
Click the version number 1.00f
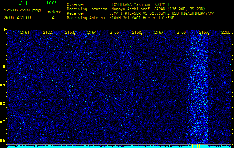51,3
